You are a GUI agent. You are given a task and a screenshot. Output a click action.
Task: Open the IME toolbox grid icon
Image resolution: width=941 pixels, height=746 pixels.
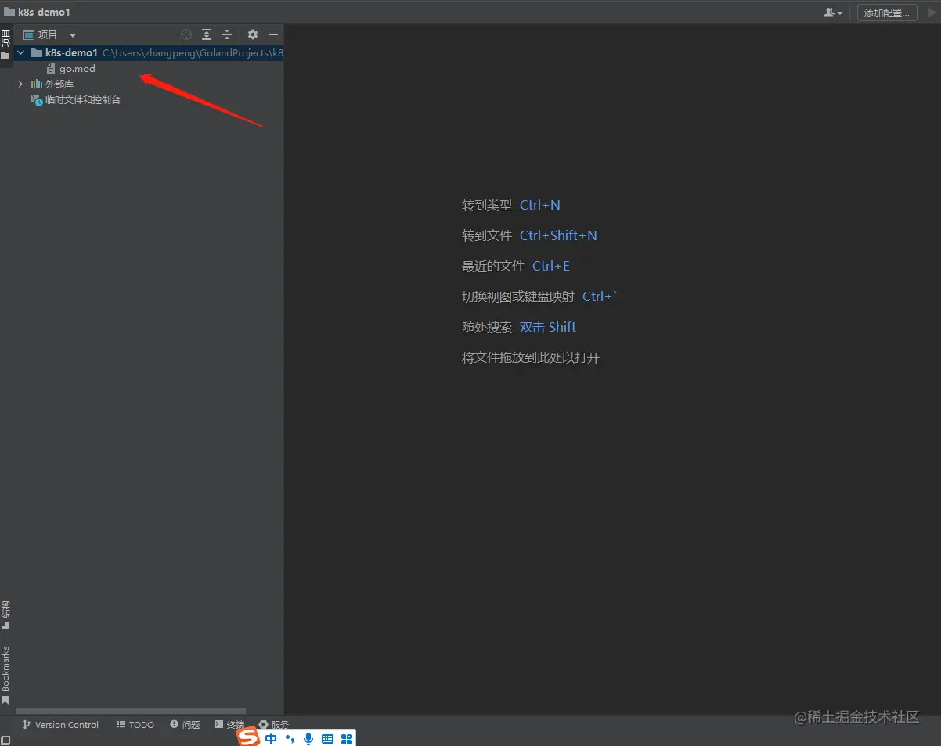click(347, 739)
